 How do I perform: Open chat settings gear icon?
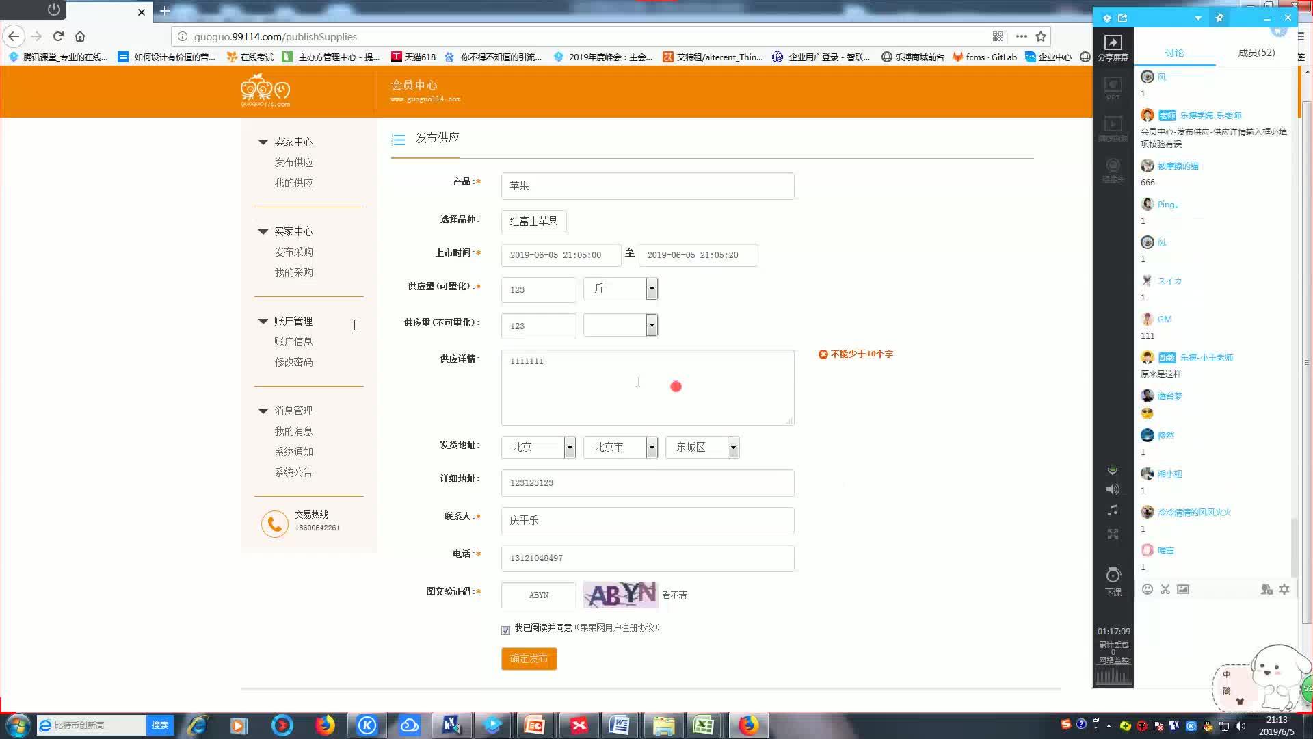[1284, 589]
